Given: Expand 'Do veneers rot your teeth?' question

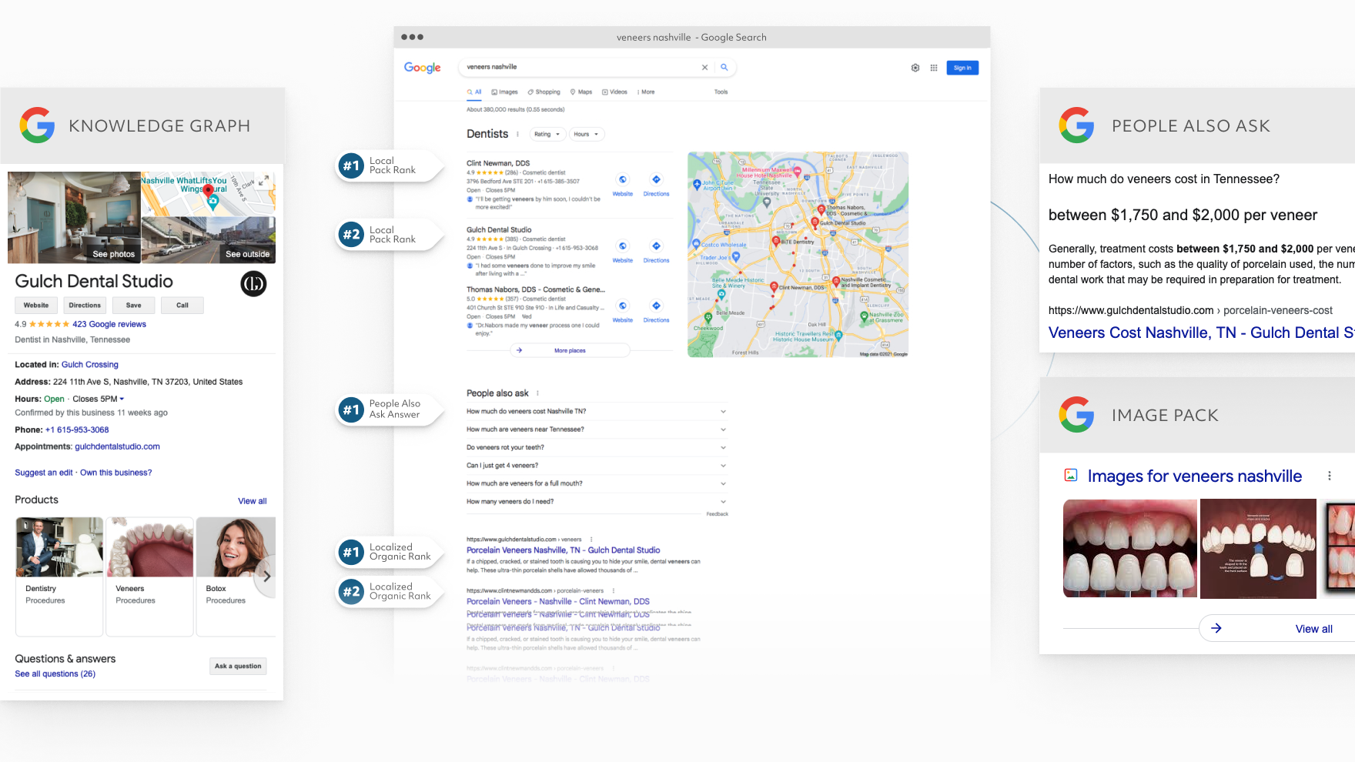Looking at the screenshot, I should tap(597, 447).
